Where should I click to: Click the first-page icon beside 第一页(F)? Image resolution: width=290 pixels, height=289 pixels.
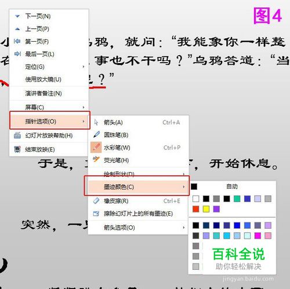point(17,41)
